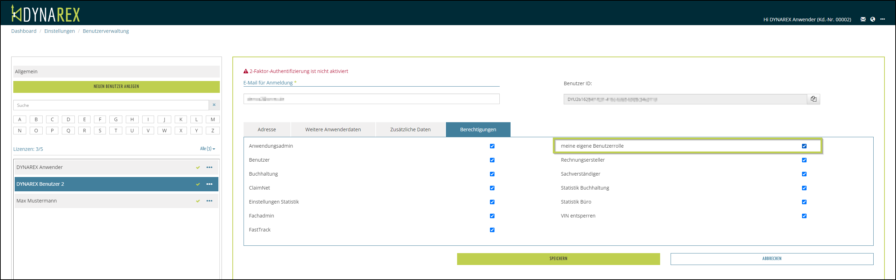Screen dimensions: 896x280
Task: Click the DYNAREX logo
Action: (46, 14)
